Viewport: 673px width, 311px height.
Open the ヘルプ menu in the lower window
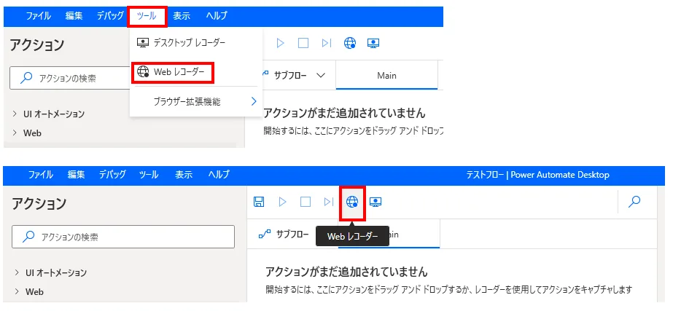tap(219, 175)
